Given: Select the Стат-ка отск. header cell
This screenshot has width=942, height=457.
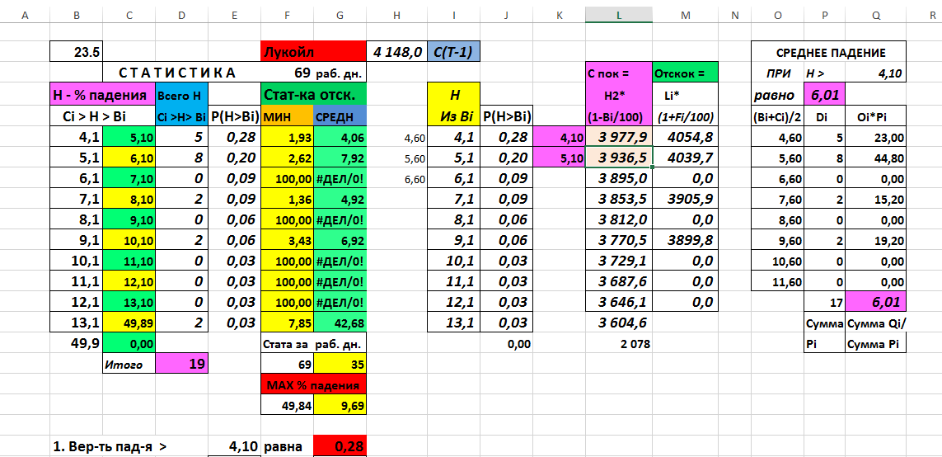Looking at the screenshot, I should pos(313,94).
